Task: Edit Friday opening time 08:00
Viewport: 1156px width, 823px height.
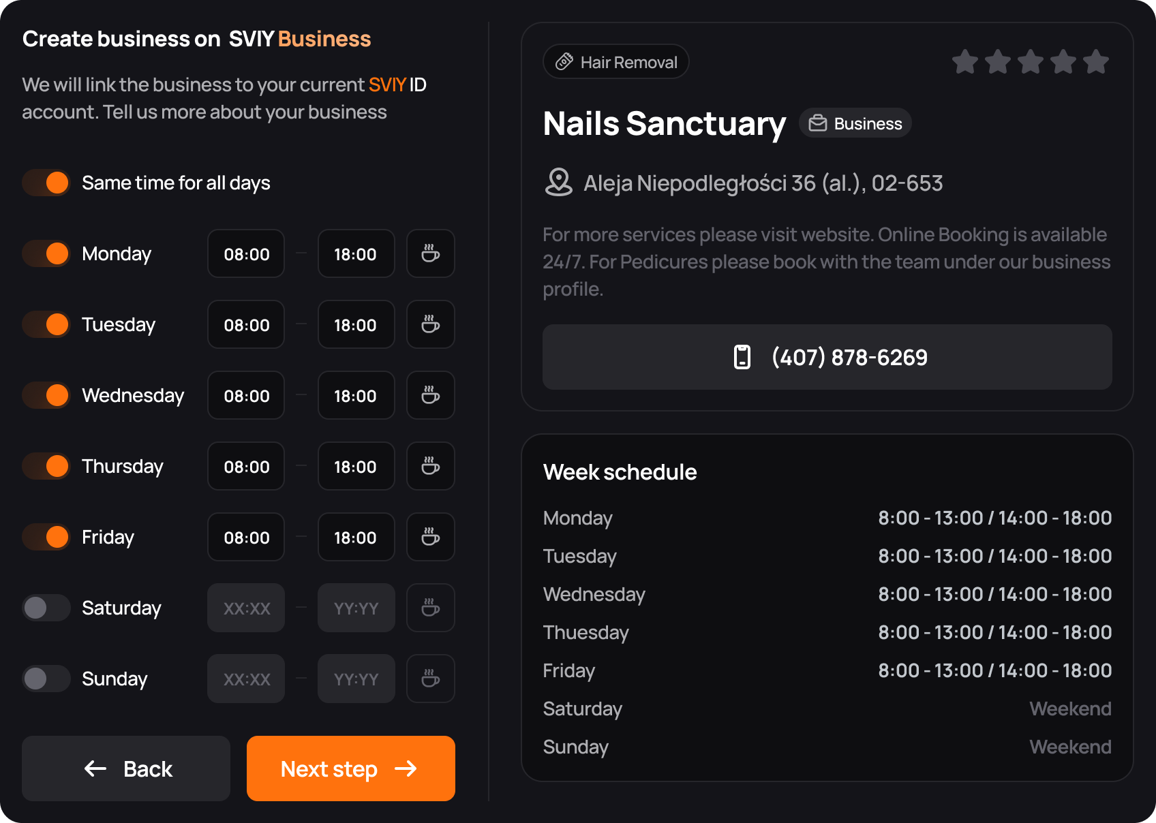Action: point(246,537)
